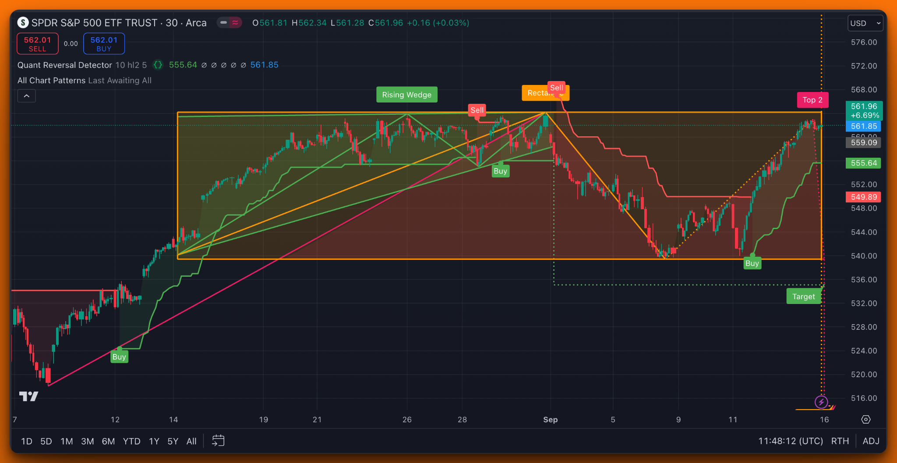Click the 561.85 indicator value in legend
The image size is (897, 463).
pyautogui.click(x=265, y=65)
